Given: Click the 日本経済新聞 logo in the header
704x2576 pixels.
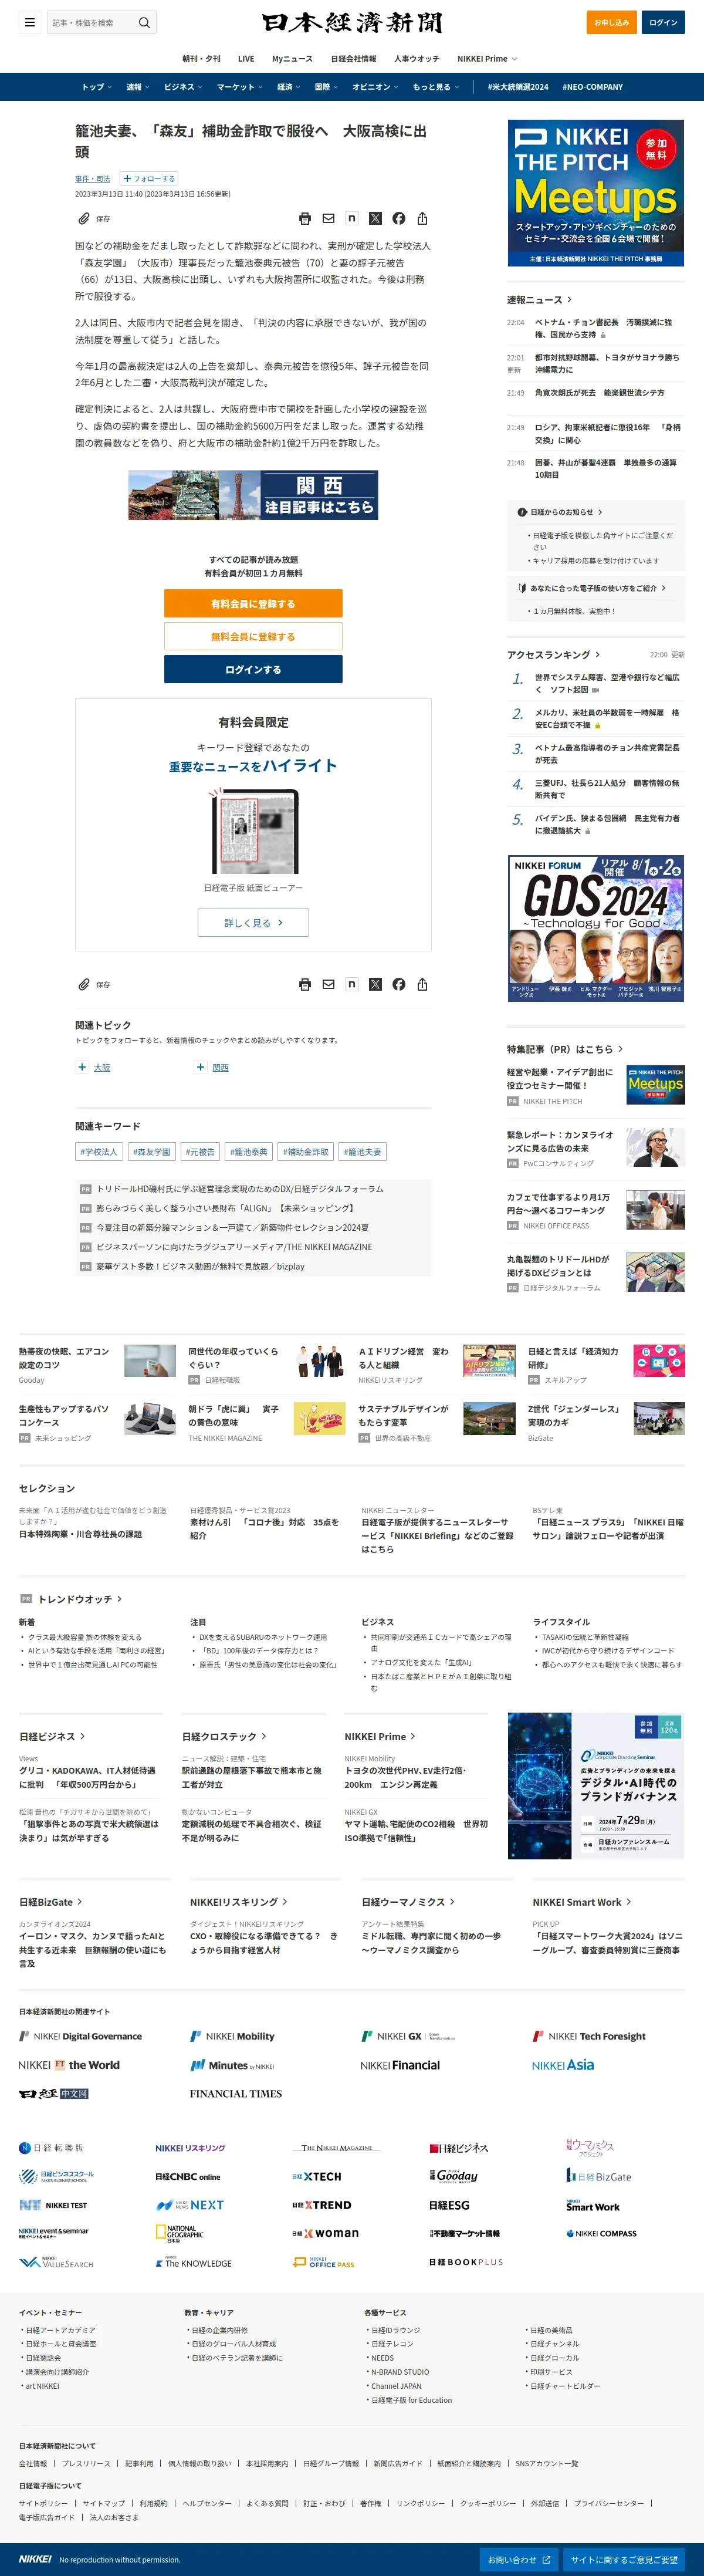Looking at the screenshot, I should point(352,22).
